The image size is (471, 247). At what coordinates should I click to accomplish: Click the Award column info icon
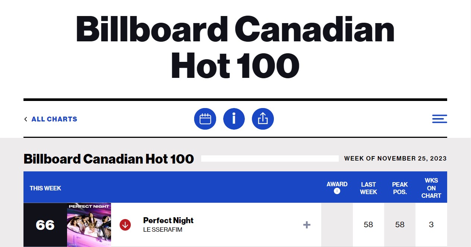tap(337, 191)
